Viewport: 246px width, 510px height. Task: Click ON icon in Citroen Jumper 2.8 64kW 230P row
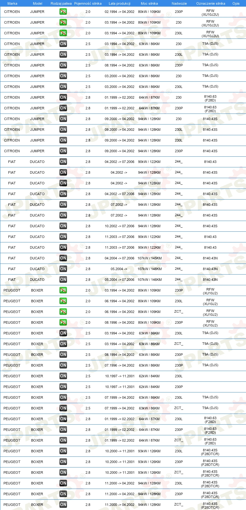[x=63, y=108]
